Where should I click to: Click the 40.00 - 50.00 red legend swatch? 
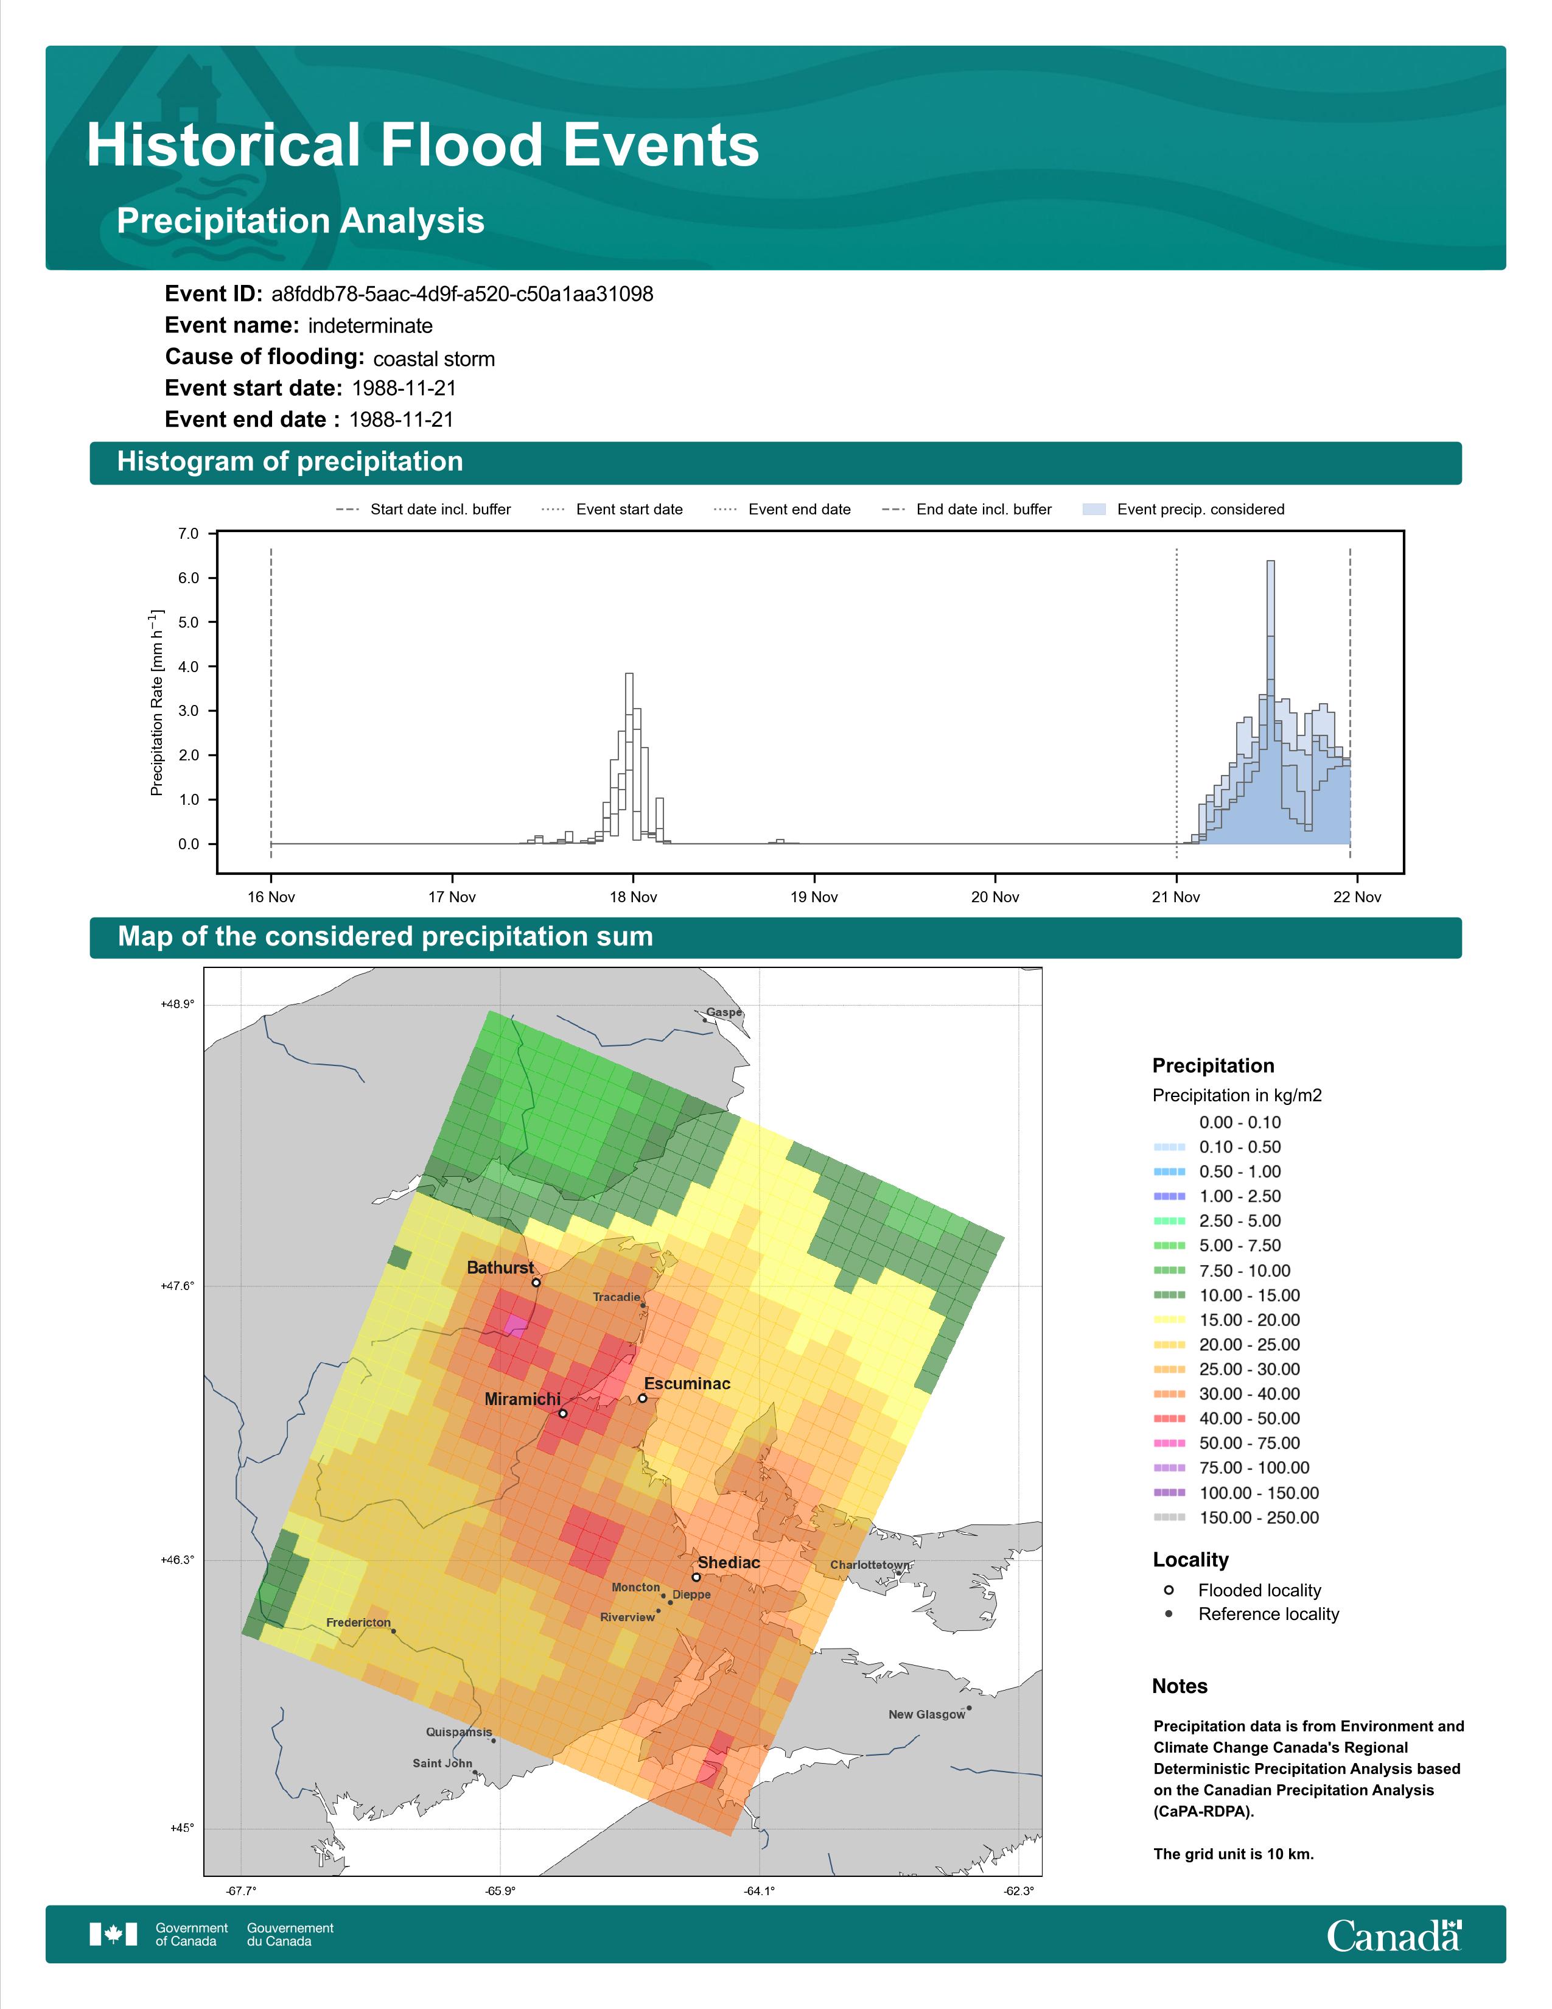[1170, 1418]
